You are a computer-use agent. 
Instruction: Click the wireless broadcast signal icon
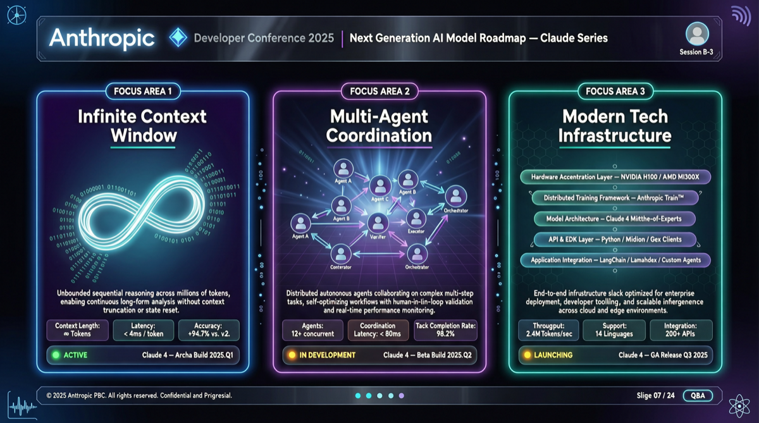[741, 15]
